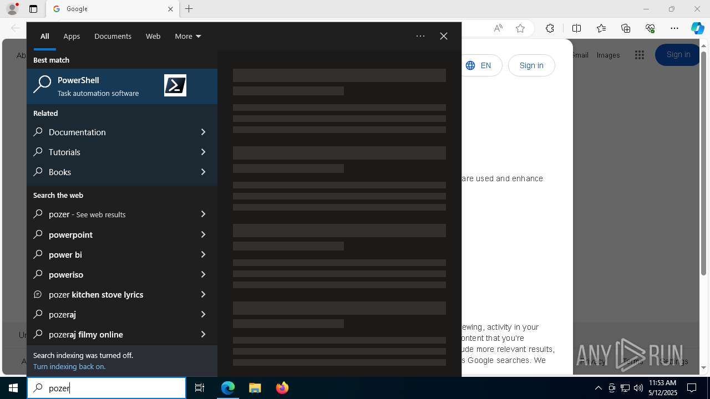Expand the Tutorials related search
This screenshot has height=399, width=710.
coord(203,152)
